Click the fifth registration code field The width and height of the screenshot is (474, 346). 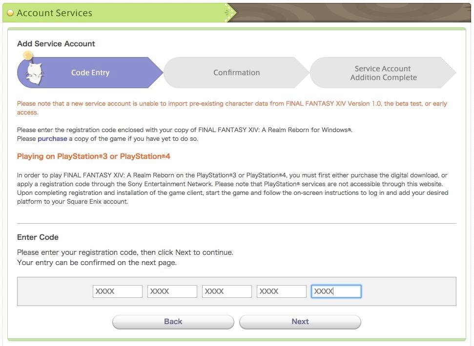[336, 291]
